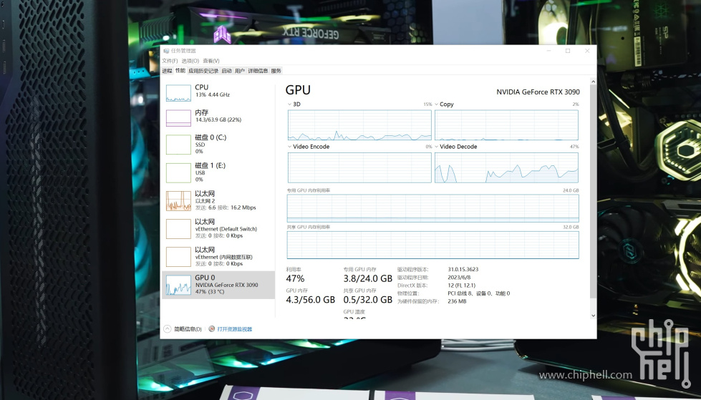Open the 文件(F) menu
The width and height of the screenshot is (701, 400).
[x=170, y=61]
